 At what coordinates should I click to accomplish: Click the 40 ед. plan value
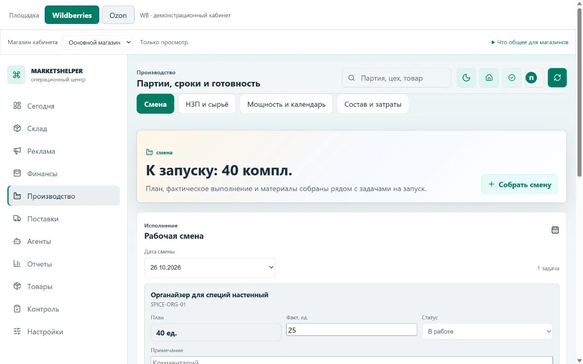[x=166, y=333]
